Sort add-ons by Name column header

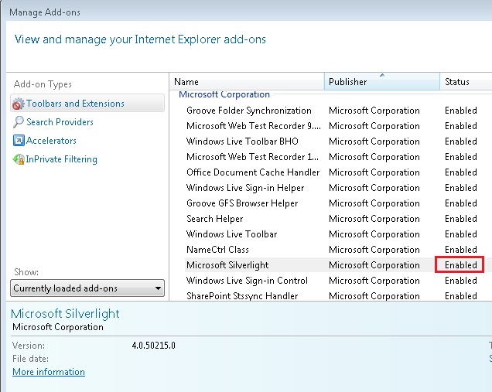(246, 82)
